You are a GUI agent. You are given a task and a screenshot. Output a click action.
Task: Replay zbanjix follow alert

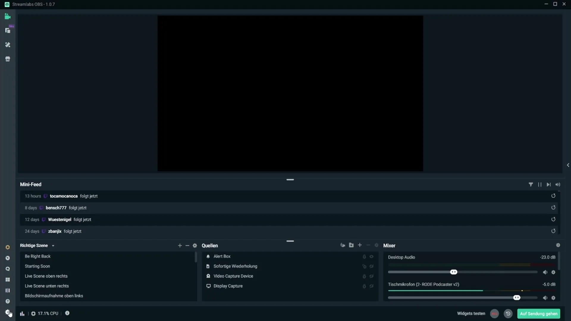click(x=553, y=231)
